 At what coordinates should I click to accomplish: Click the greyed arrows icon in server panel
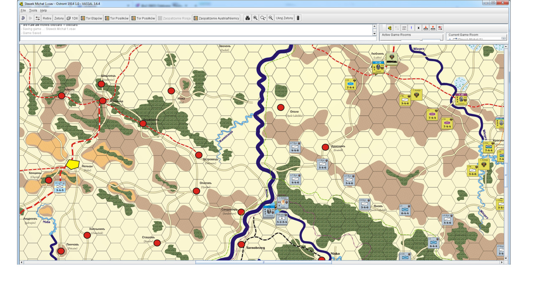point(397,28)
